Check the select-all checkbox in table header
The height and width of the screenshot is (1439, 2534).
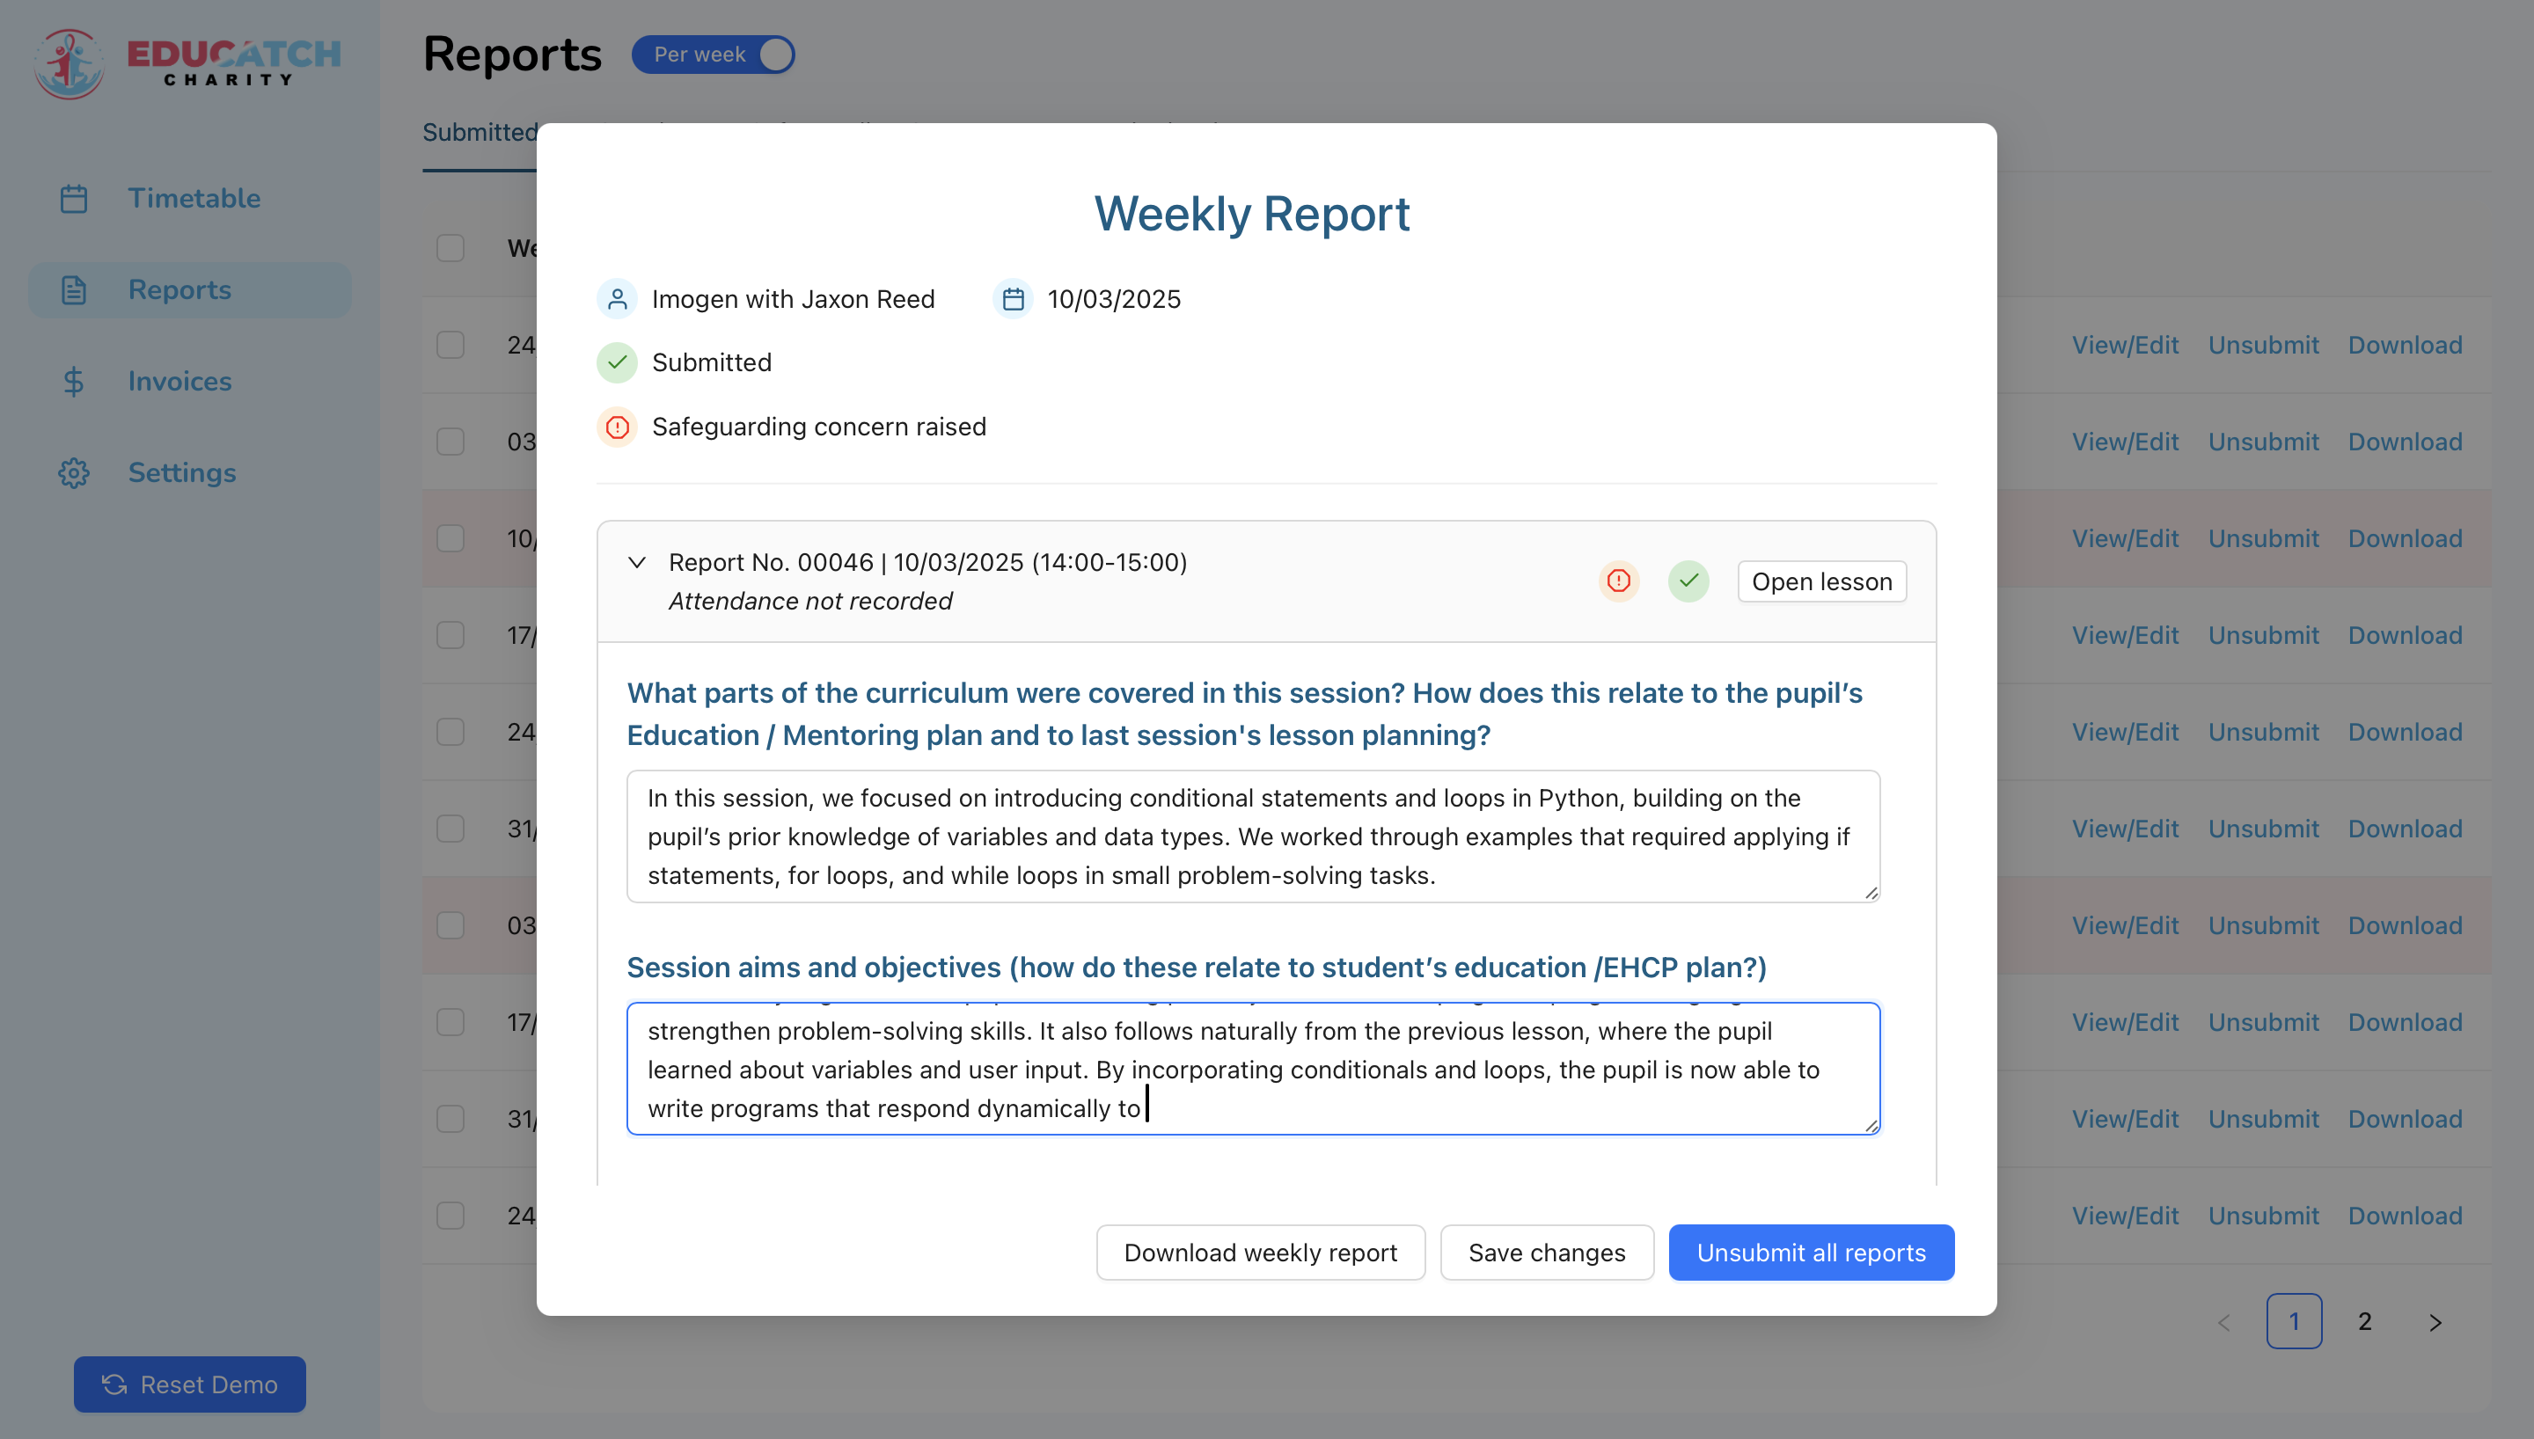(450, 247)
